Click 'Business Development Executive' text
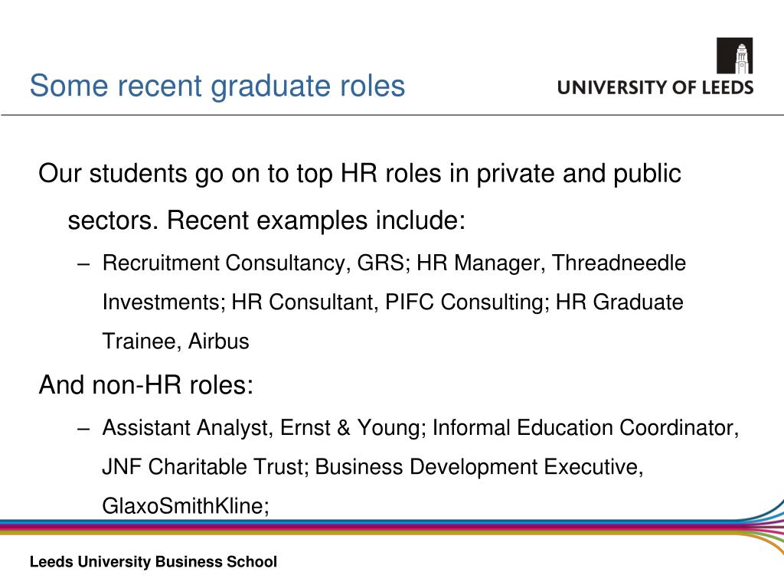The height and width of the screenshot is (588, 784). [x=476, y=466]
